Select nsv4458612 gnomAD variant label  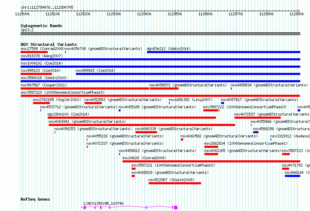pyautogui.click(x=157, y=151)
